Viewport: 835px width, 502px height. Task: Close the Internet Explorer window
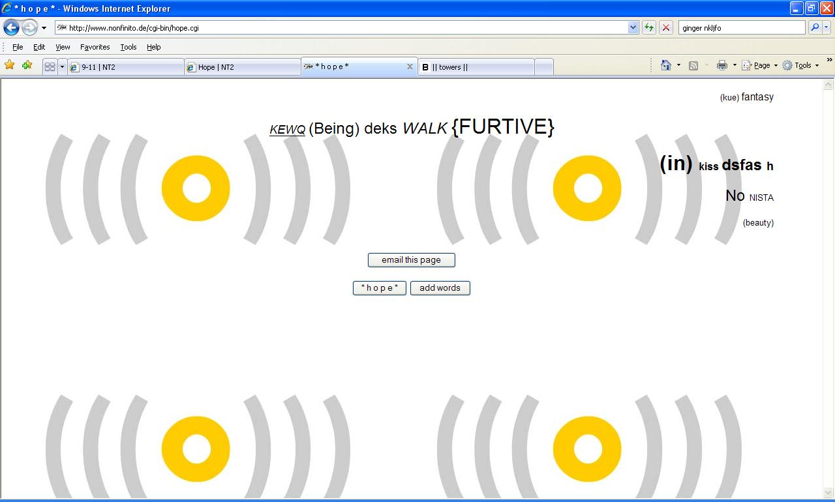[827, 8]
